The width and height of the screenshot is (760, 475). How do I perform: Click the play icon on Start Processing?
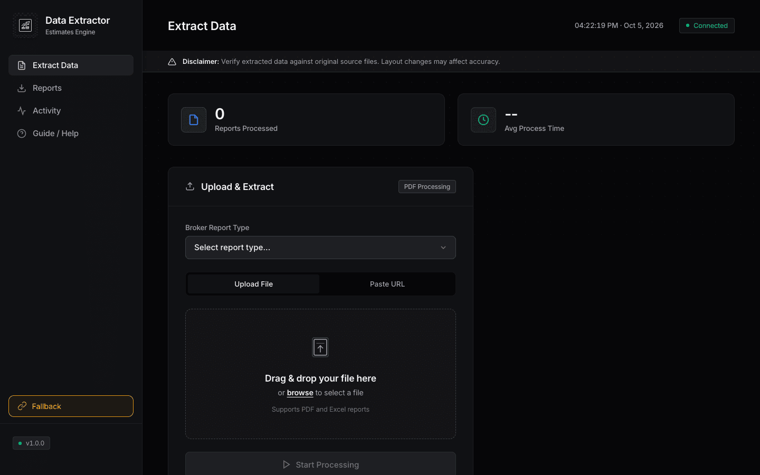(287, 464)
